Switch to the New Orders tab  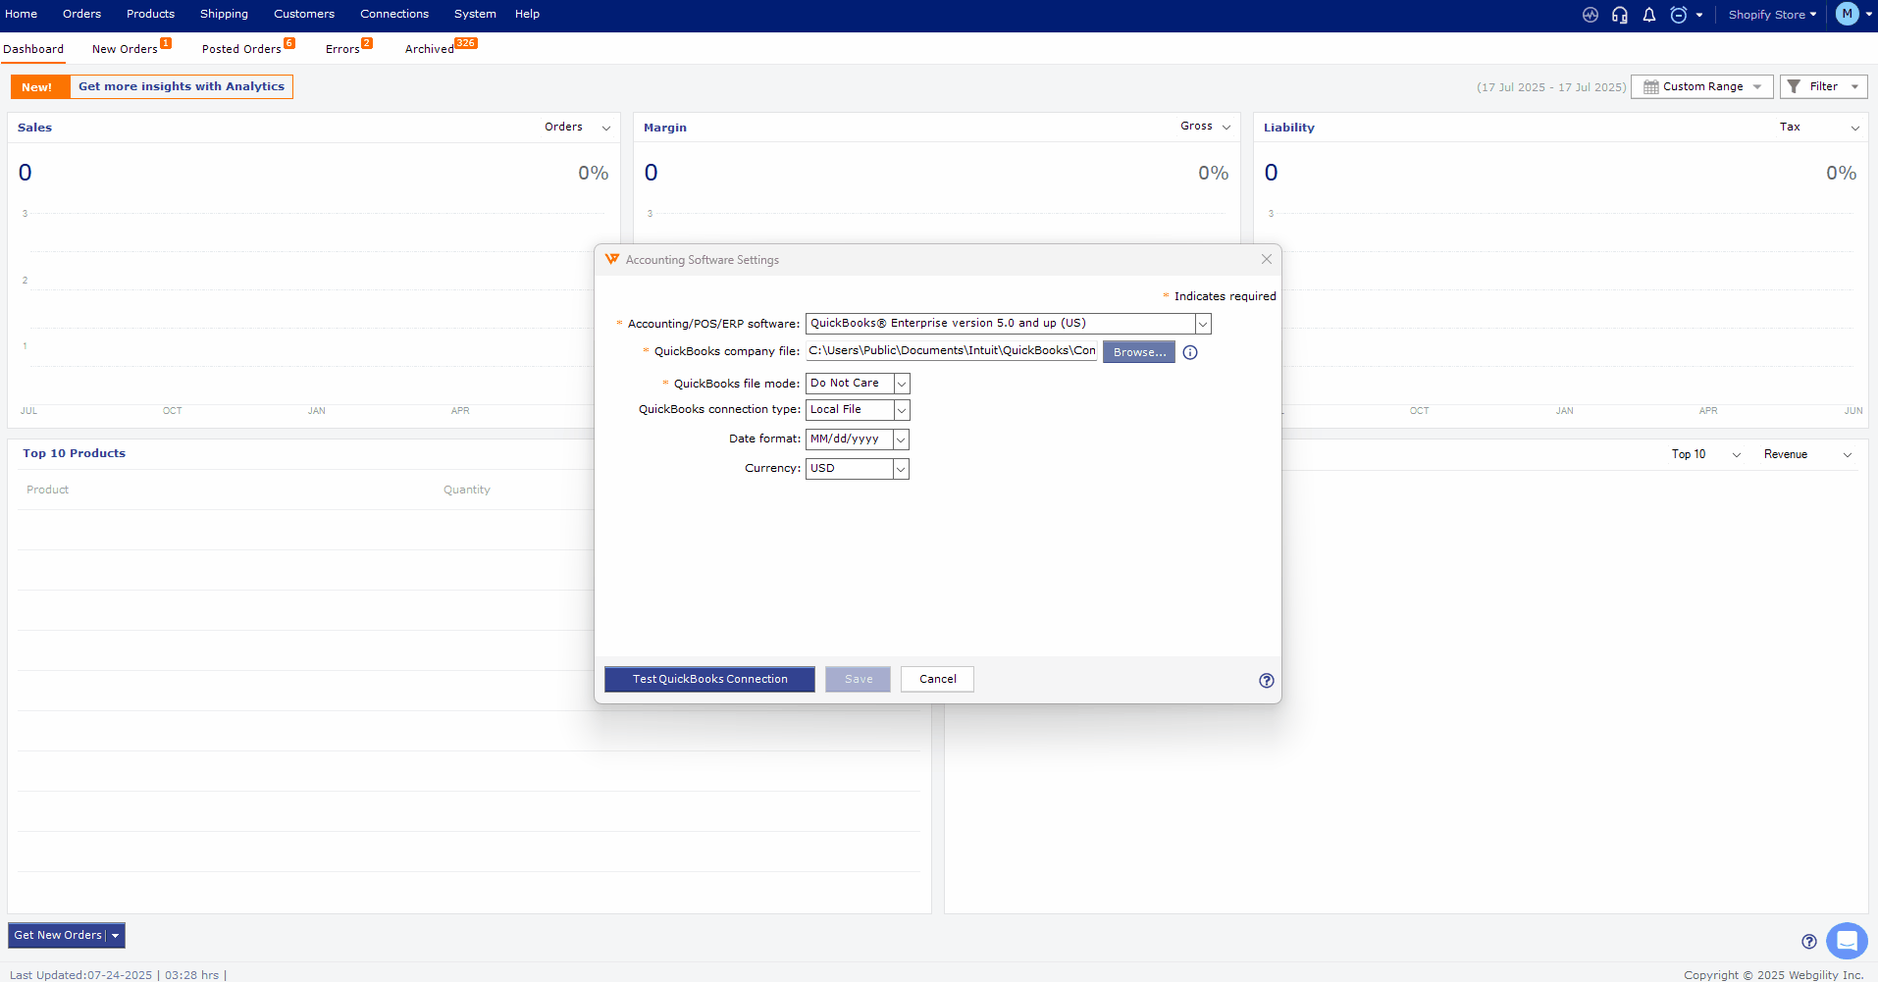click(x=125, y=49)
